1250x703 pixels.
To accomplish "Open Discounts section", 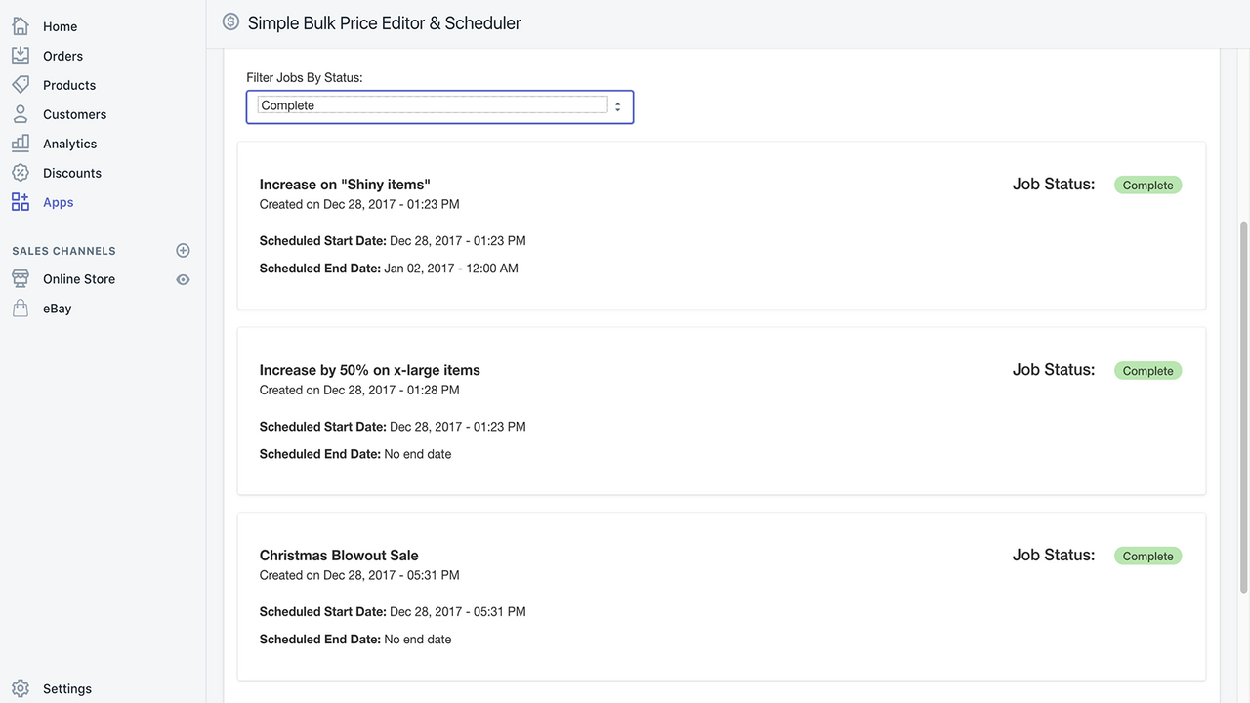I will pyautogui.click(x=72, y=173).
